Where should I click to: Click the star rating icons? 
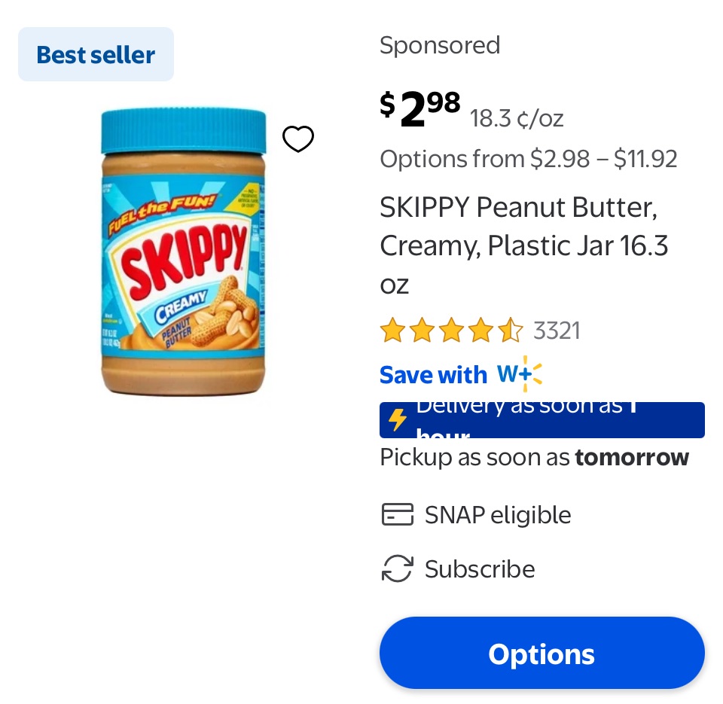pyautogui.click(x=450, y=331)
